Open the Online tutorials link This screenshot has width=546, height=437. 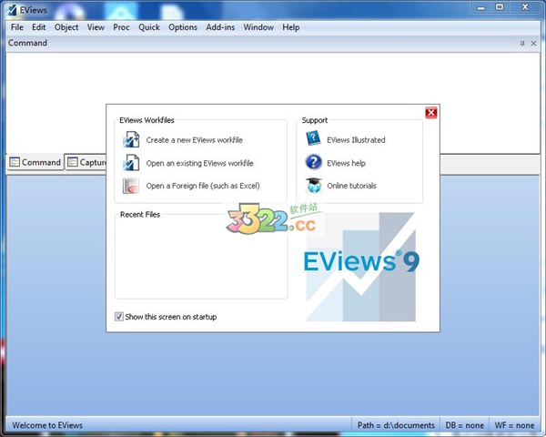point(351,186)
